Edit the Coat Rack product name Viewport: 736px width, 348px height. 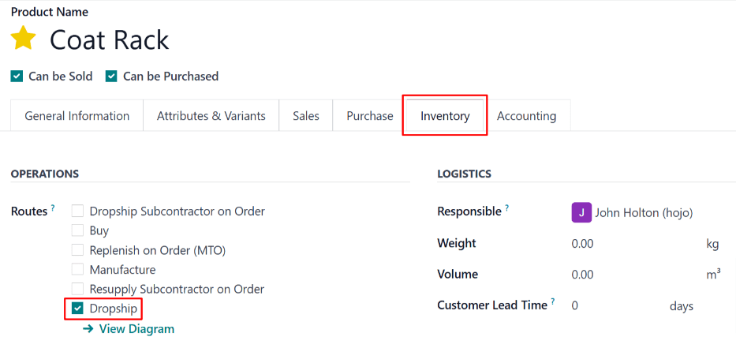[x=110, y=39]
